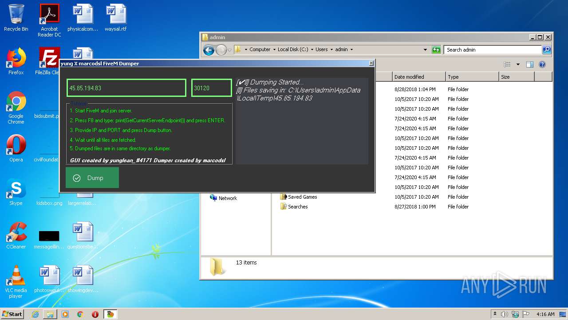Open Chrome from the taskbar

tap(80, 314)
